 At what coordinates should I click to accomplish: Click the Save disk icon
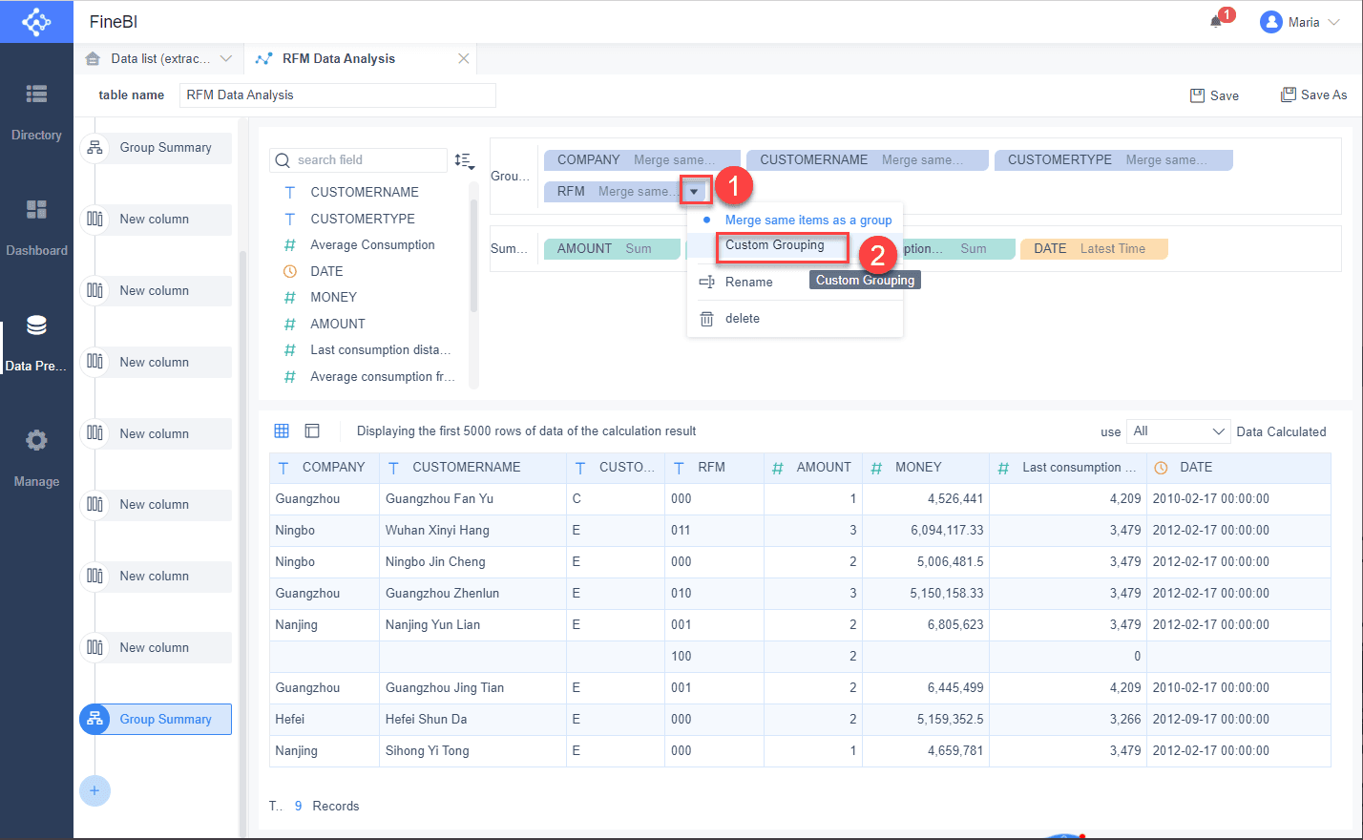(1197, 95)
